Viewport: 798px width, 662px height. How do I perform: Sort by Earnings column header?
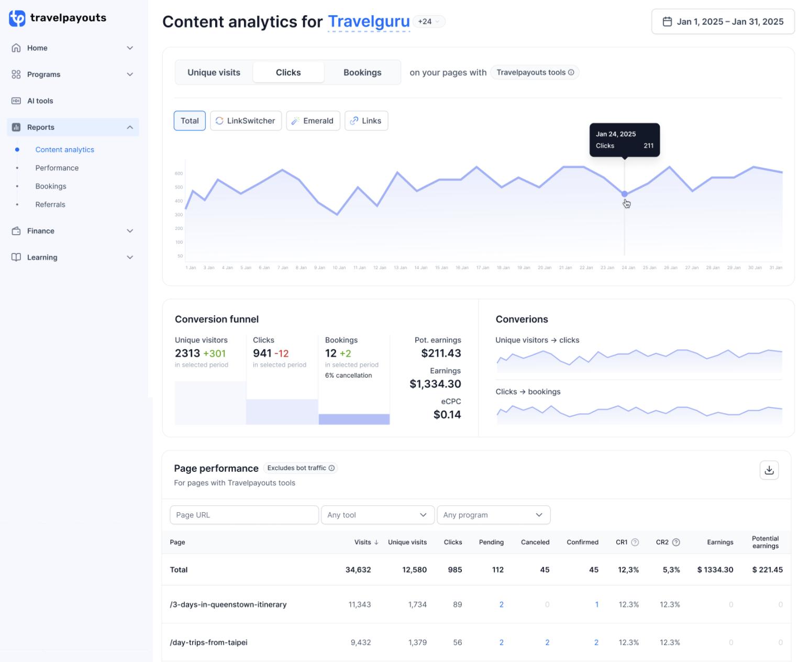720,542
